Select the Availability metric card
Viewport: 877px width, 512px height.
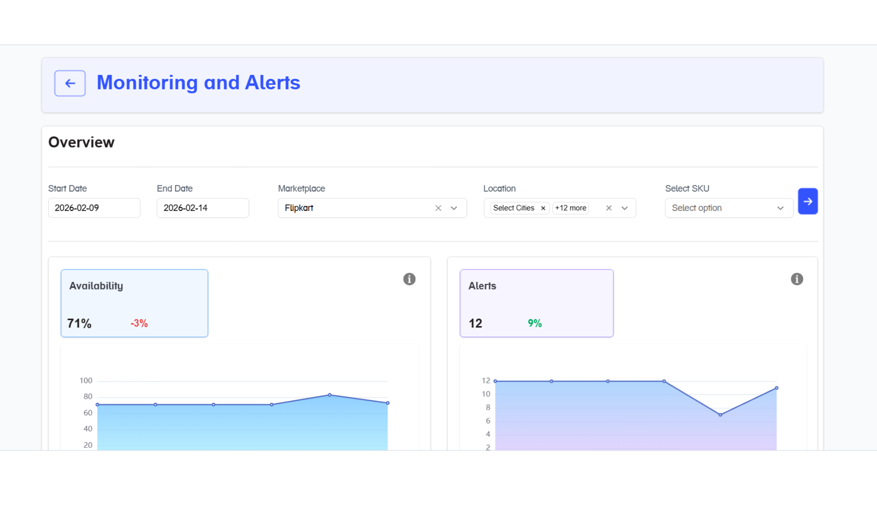pyautogui.click(x=134, y=303)
